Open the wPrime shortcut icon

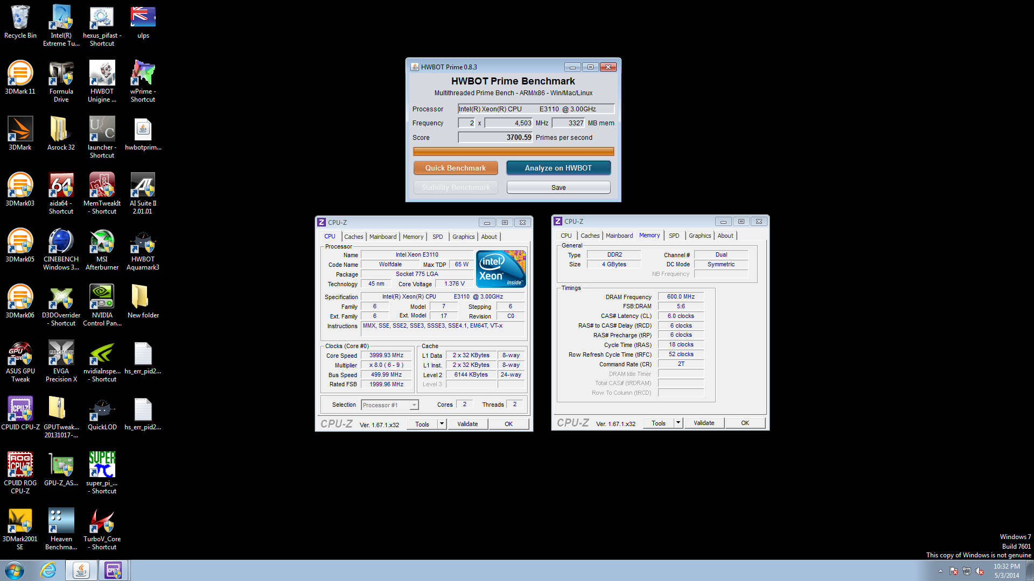pyautogui.click(x=143, y=81)
